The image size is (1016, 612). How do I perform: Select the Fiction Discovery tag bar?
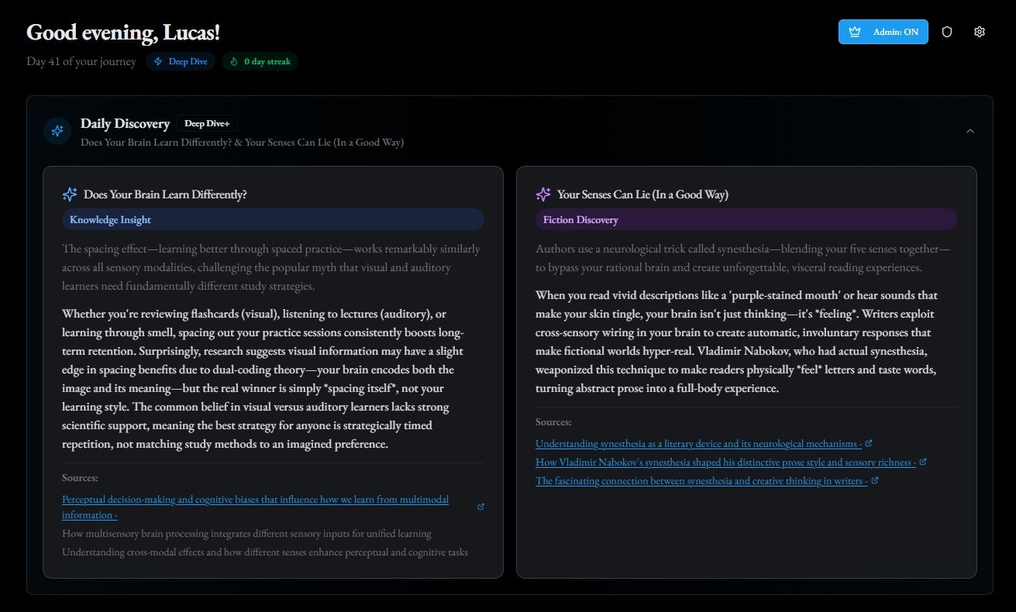click(x=746, y=219)
